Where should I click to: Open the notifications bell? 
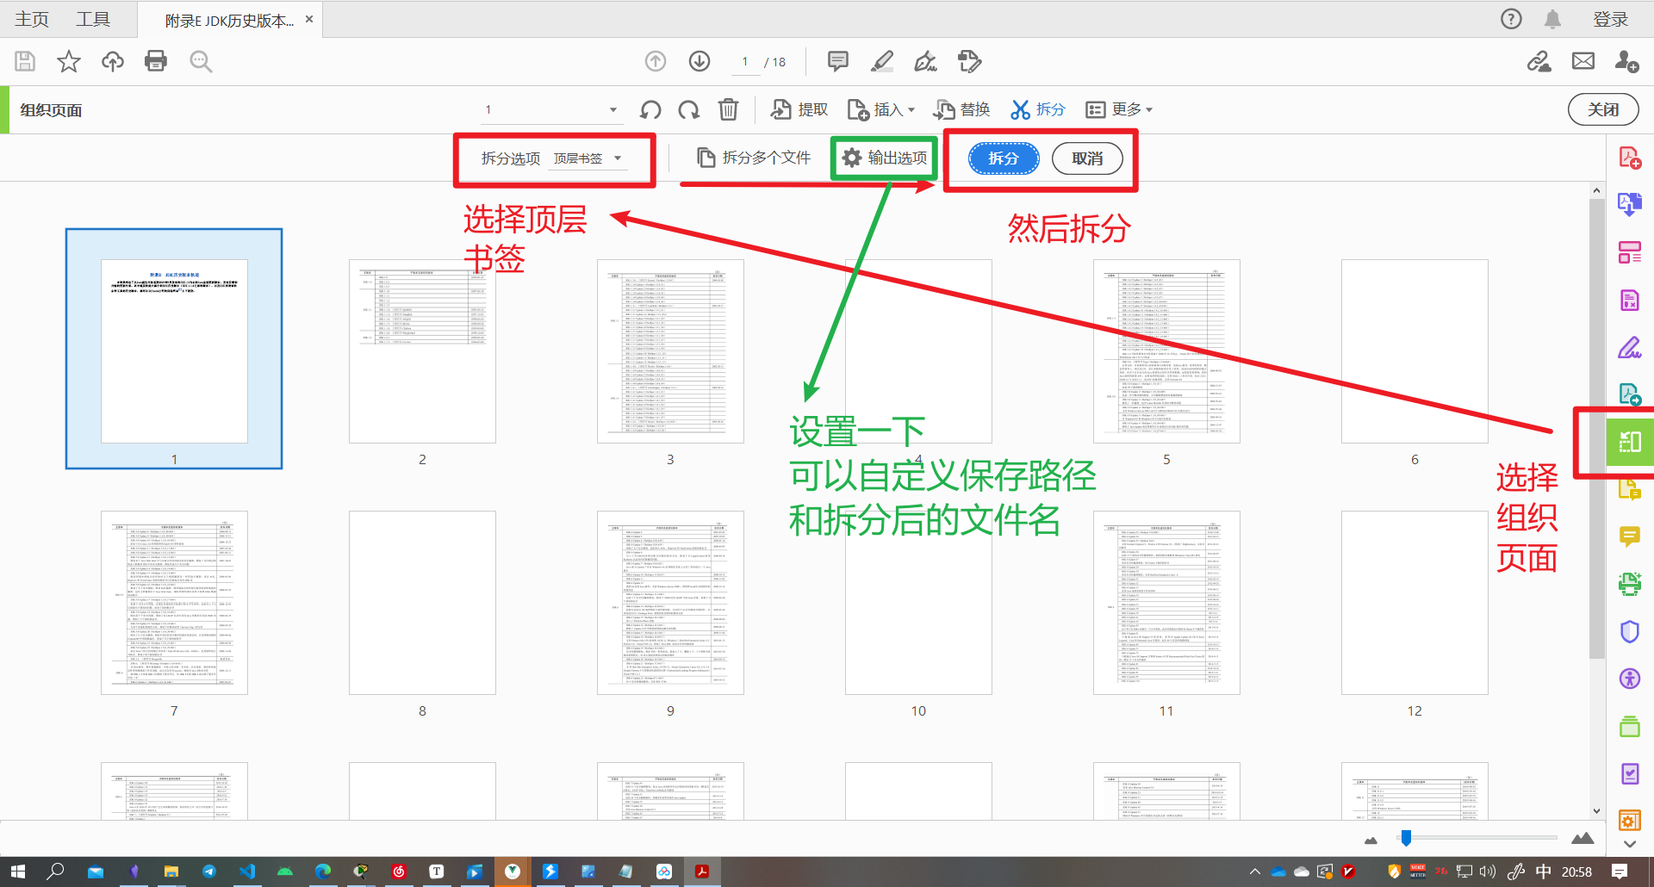click(1552, 19)
